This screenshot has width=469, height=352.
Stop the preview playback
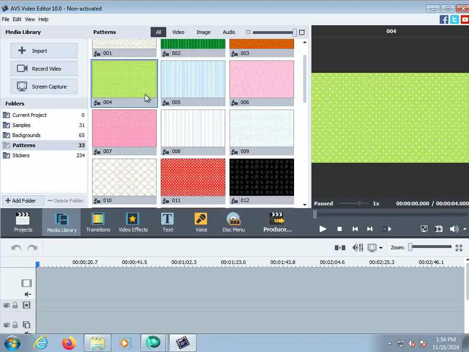pos(339,229)
